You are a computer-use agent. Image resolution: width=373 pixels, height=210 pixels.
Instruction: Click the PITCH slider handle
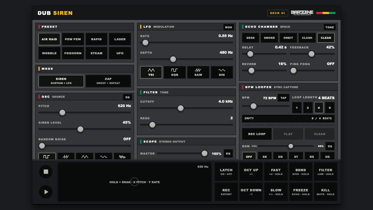[x=62, y=113]
